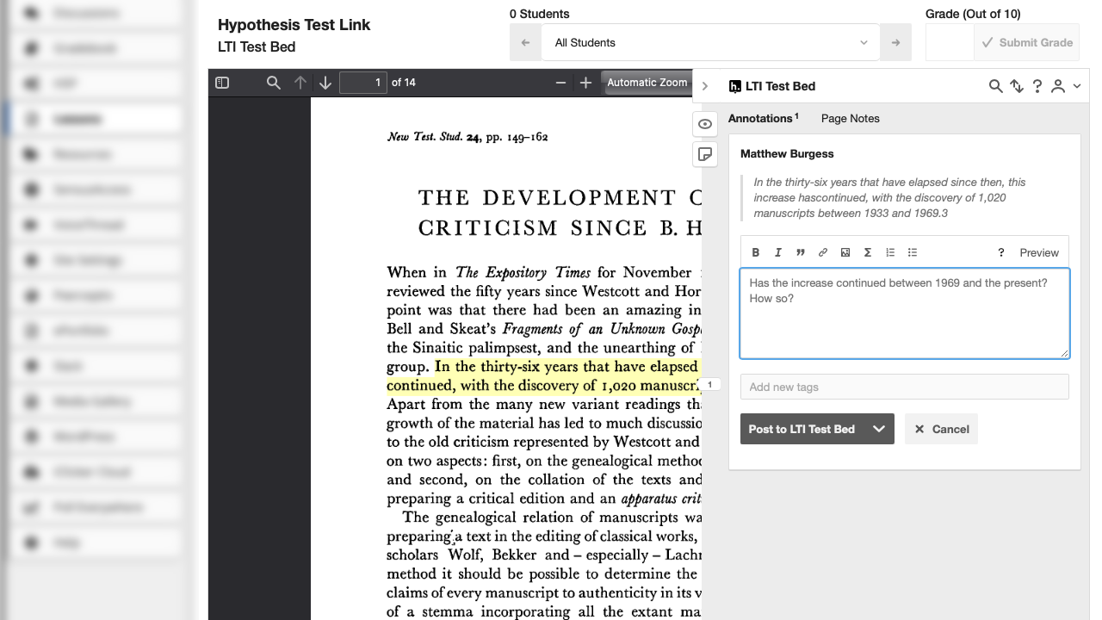
Task: Open the All Students dropdown
Action: coord(710,42)
